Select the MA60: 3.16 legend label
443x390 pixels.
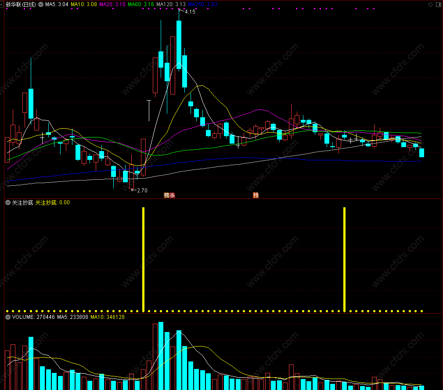click(x=141, y=4)
